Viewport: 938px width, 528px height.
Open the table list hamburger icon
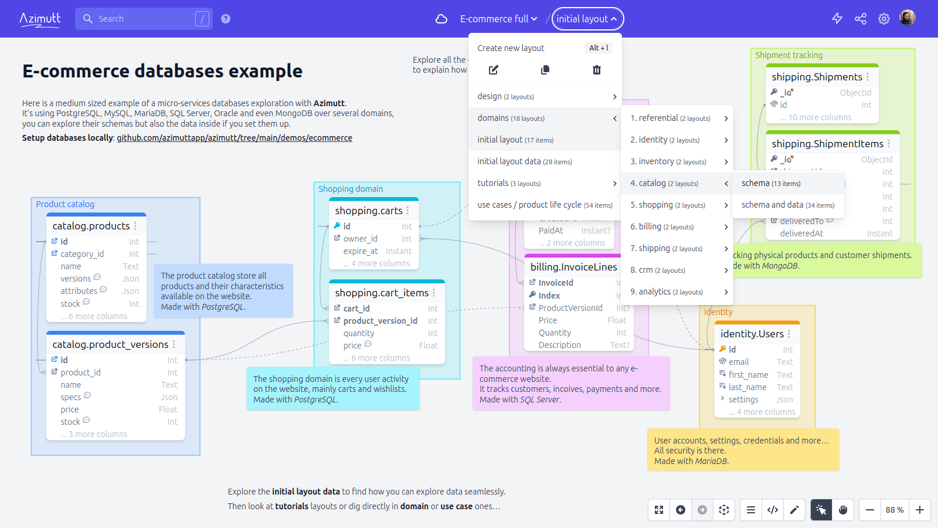pos(751,510)
